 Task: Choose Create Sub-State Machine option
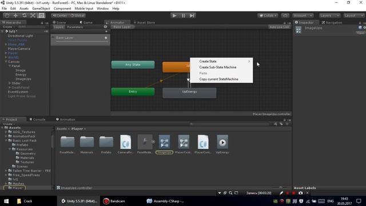point(221,68)
